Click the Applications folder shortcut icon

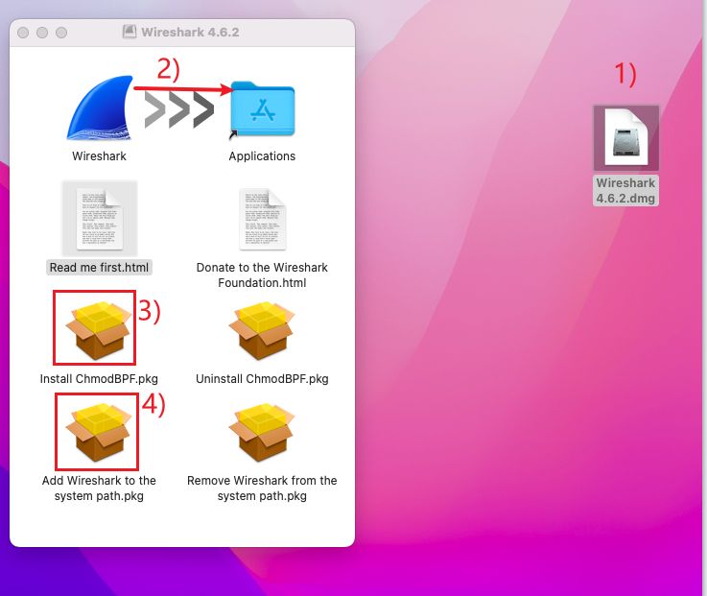click(x=262, y=109)
